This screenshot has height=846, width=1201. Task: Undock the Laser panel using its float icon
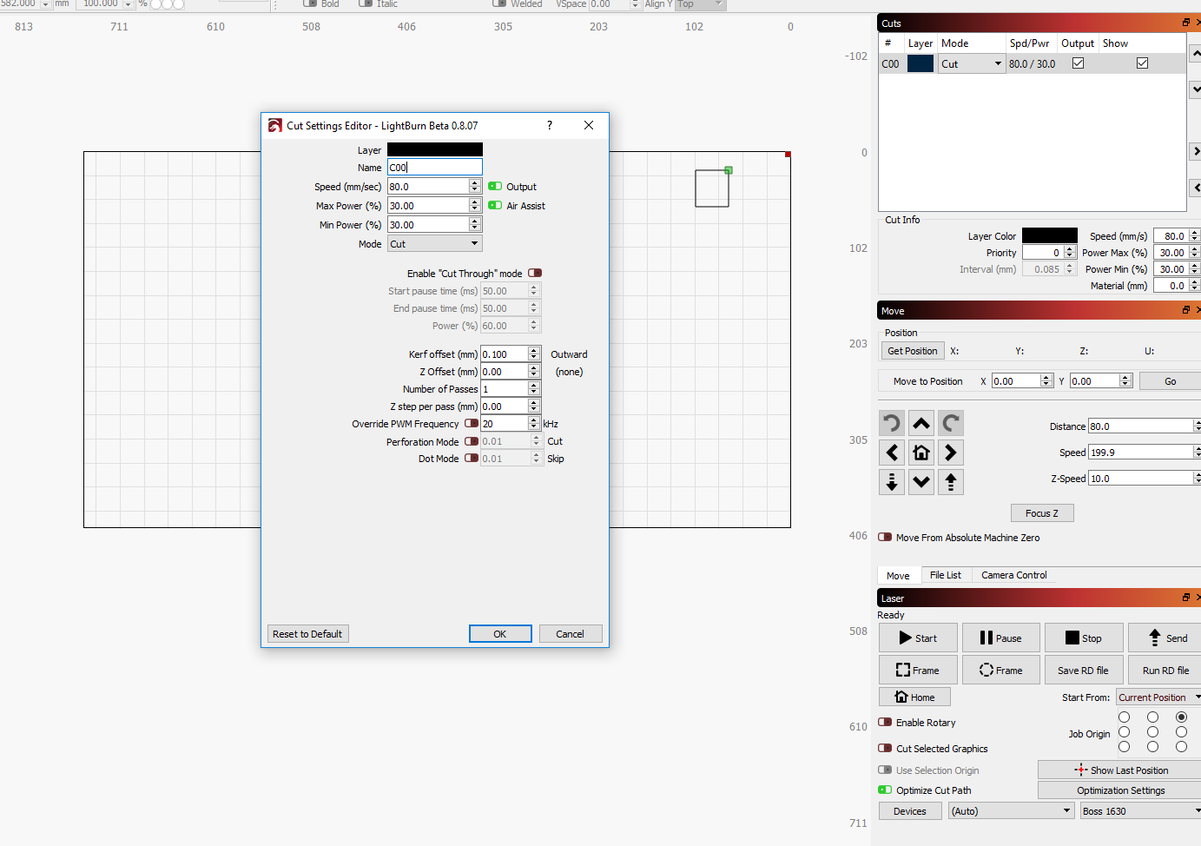(1186, 598)
